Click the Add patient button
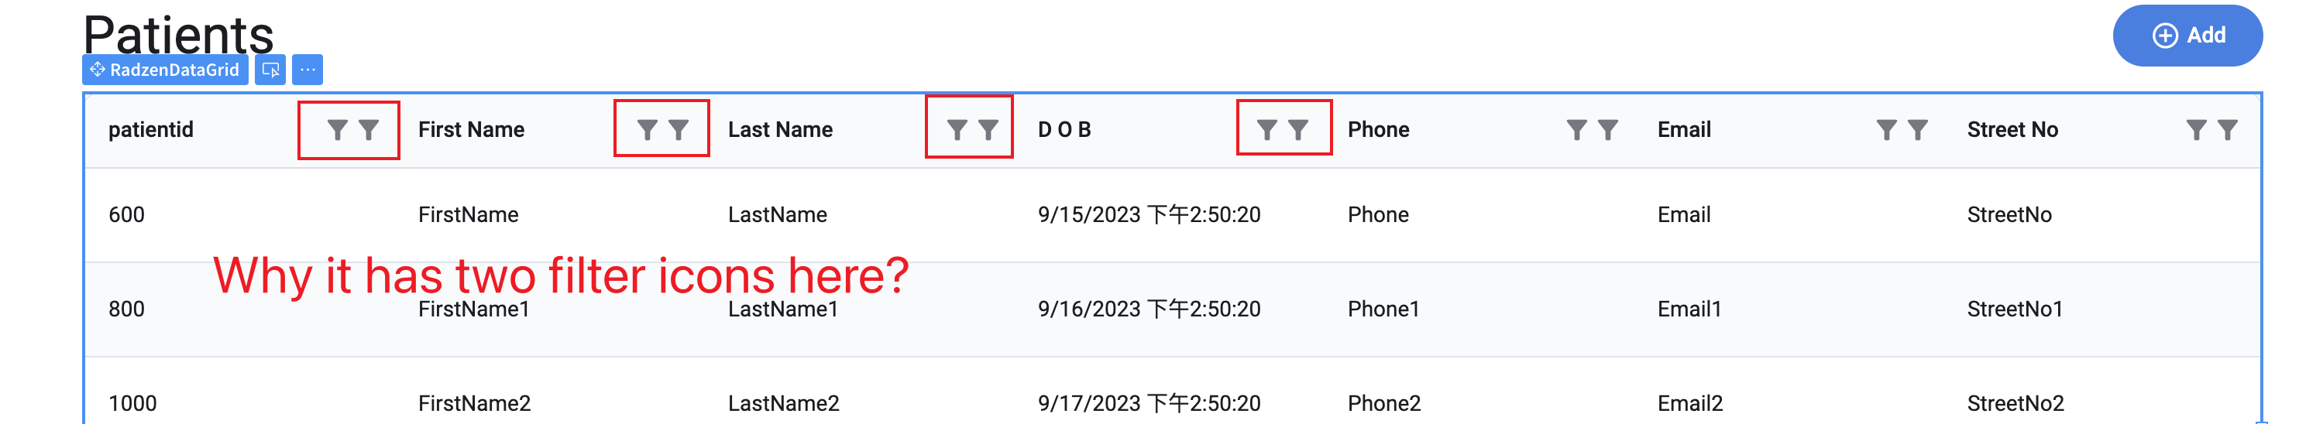Viewport: 2299px width, 424px height. coord(2187,36)
